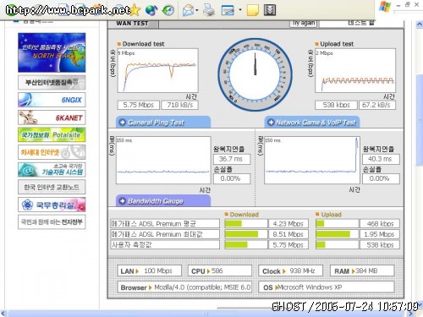Click the speedometer gauge dial
Viewport: 423px width, 317px height.
tap(255, 74)
